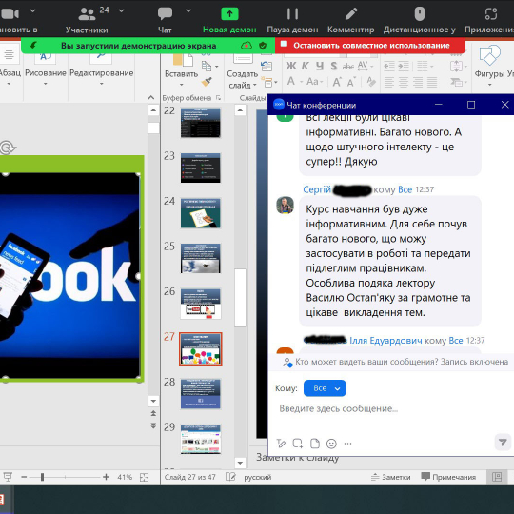514x514 pixels.
Task: Open recipient dropdown Все
Action: [325, 388]
